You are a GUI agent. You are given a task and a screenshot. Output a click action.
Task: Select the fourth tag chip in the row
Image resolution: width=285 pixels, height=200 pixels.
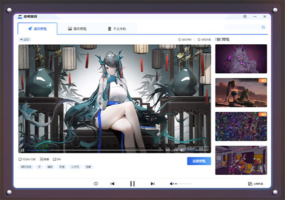pos(62,167)
